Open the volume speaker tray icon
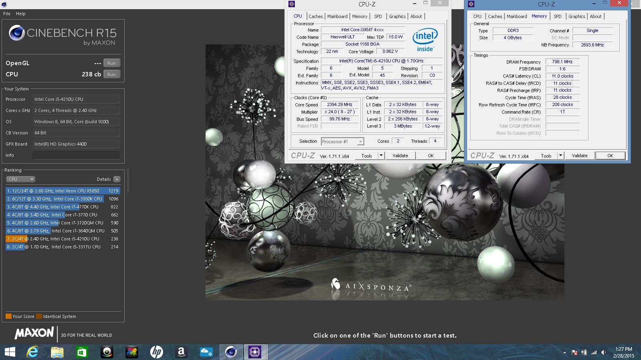Screen dimensions: 641x360 [x=603, y=352]
